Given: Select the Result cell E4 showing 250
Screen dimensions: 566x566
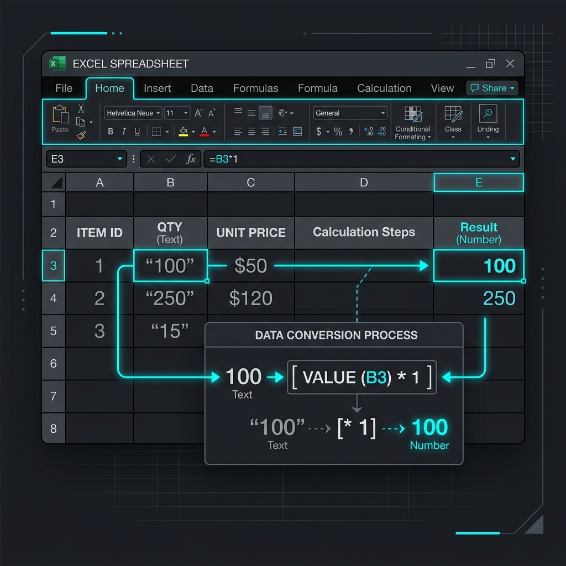Looking at the screenshot, I should 479,298.
